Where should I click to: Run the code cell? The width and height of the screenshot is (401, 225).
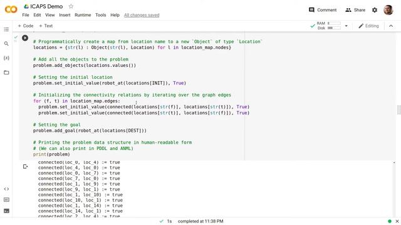(x=25, y=38)
